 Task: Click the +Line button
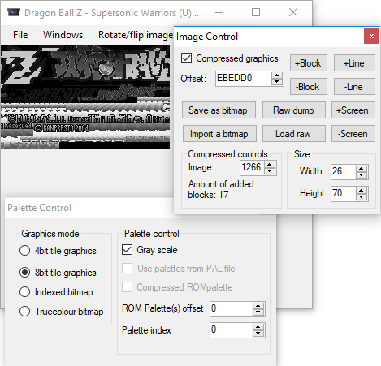[354, 63]
